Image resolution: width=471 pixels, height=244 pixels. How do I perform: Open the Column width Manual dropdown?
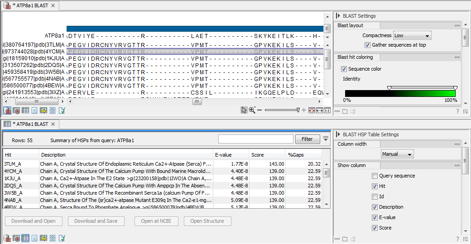click(397, 154)
